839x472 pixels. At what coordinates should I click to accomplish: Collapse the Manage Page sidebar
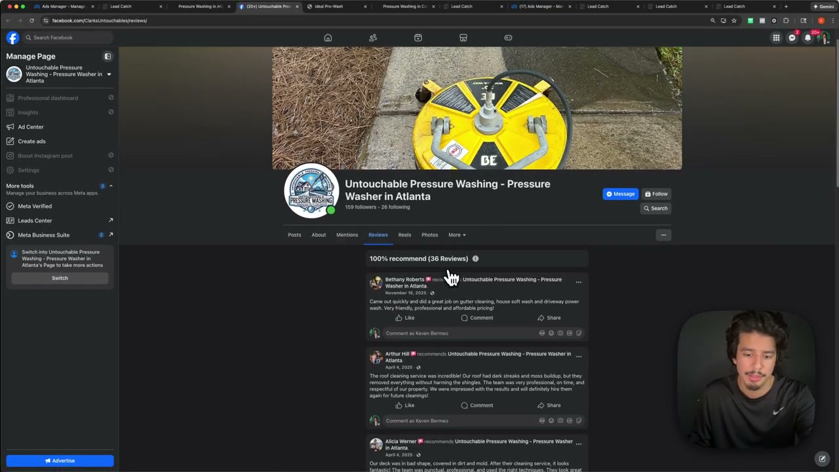[x=108, y=56]
